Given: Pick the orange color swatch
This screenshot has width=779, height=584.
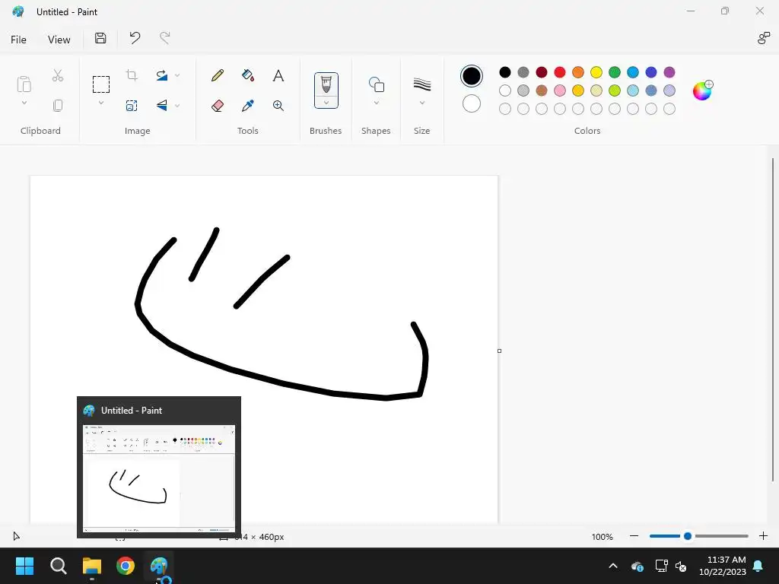Looking at the screenshot, I should click(x=578, y=72).
